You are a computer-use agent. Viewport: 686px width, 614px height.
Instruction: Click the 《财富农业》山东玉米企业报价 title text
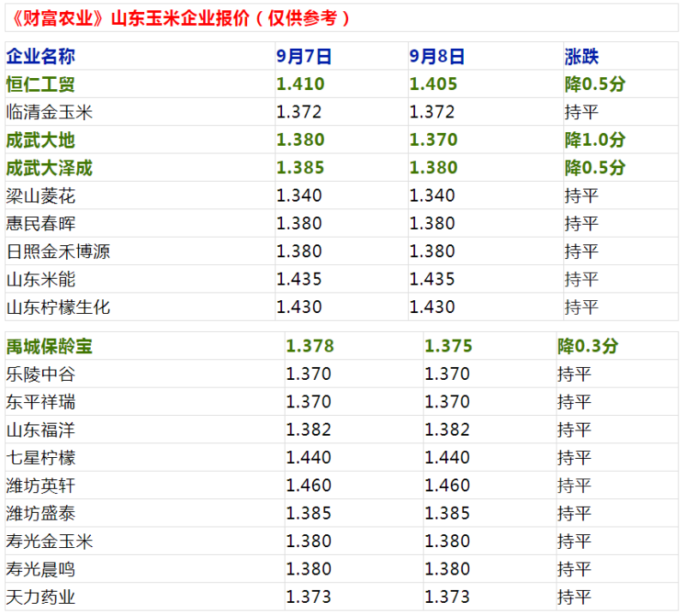coord(182,18)
